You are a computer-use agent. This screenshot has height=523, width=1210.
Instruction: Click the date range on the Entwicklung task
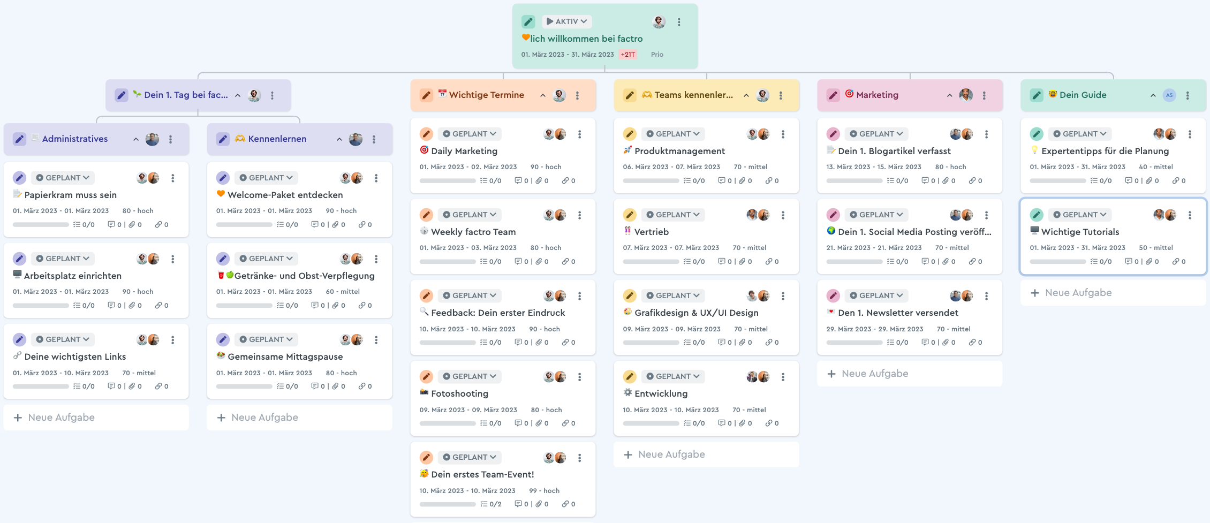tap(671, 410)
